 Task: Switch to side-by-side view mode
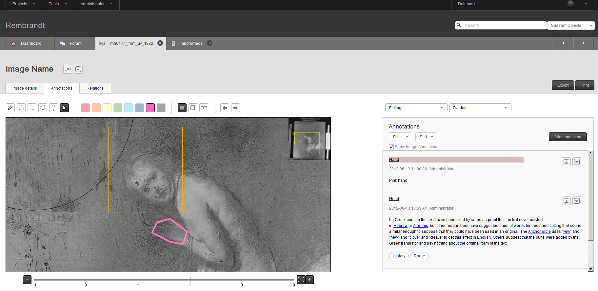(x=204, y=108)
